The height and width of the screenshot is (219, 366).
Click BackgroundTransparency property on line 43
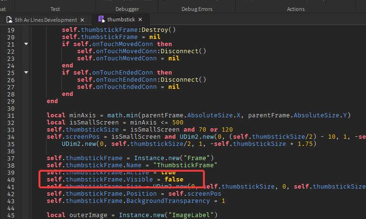(168, 201)
